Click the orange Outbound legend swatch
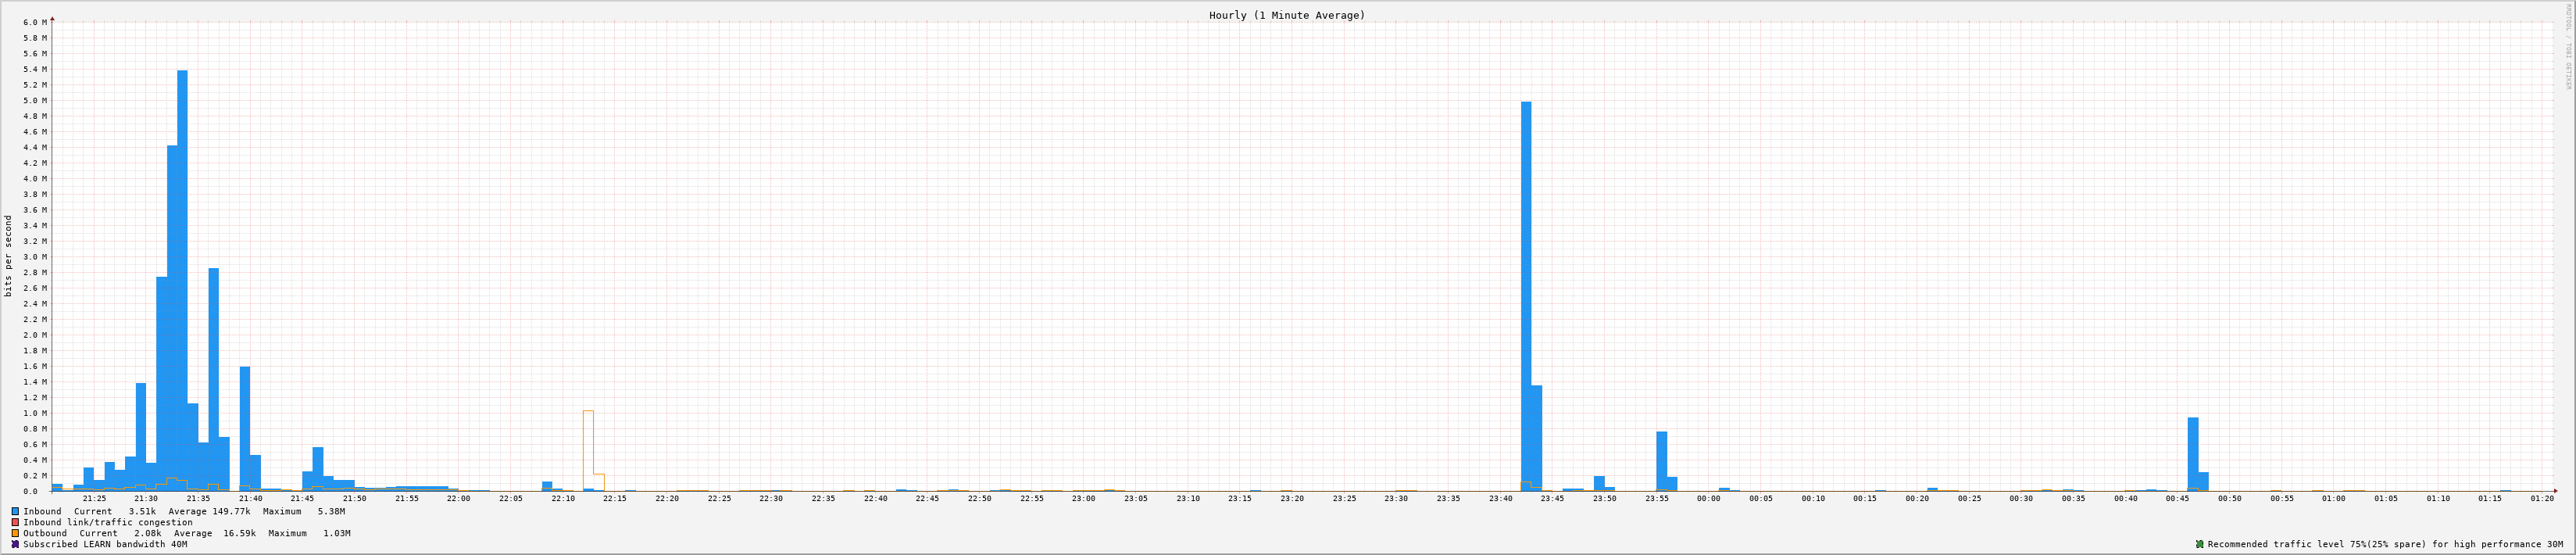The height and width of the screenshot is (555, 2576). pyautogui.click(x=15, y=533)
